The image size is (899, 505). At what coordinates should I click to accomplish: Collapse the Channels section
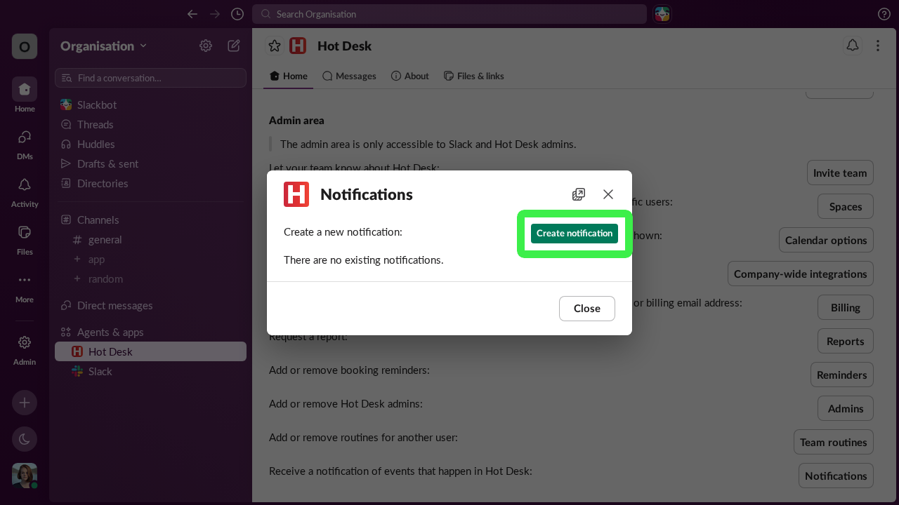pos(98,220)
